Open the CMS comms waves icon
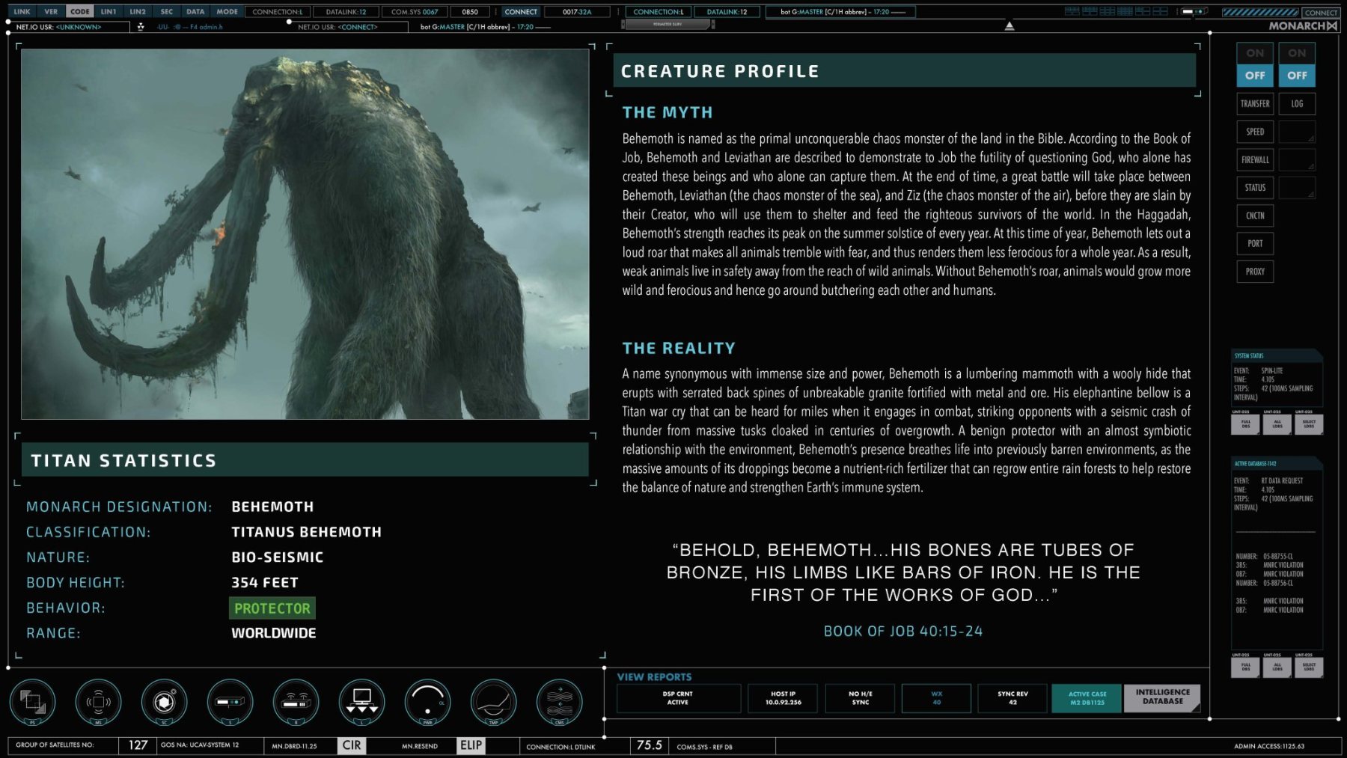The height and width of the screenshot is (758, 1347). (x=559, y=702)
